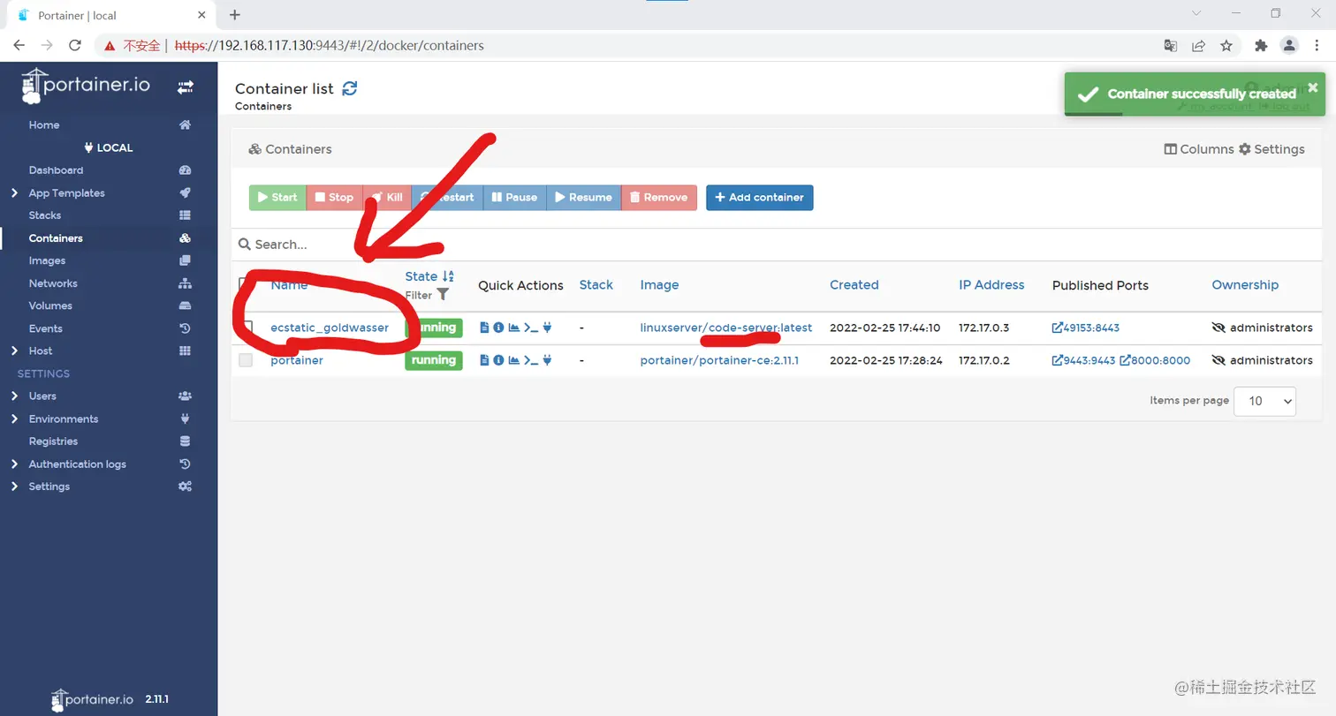This screenshot has height=716, width=1336.
Task: Open published port 8000:8000 link
Action: (x=1155, y=360)
